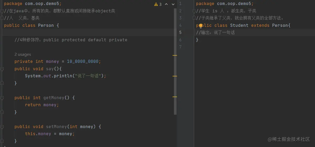This screenshot has width=315, height=147.
Task: Click the fold end marker below 'this.money = money;'
Action: tap(2, 141)
